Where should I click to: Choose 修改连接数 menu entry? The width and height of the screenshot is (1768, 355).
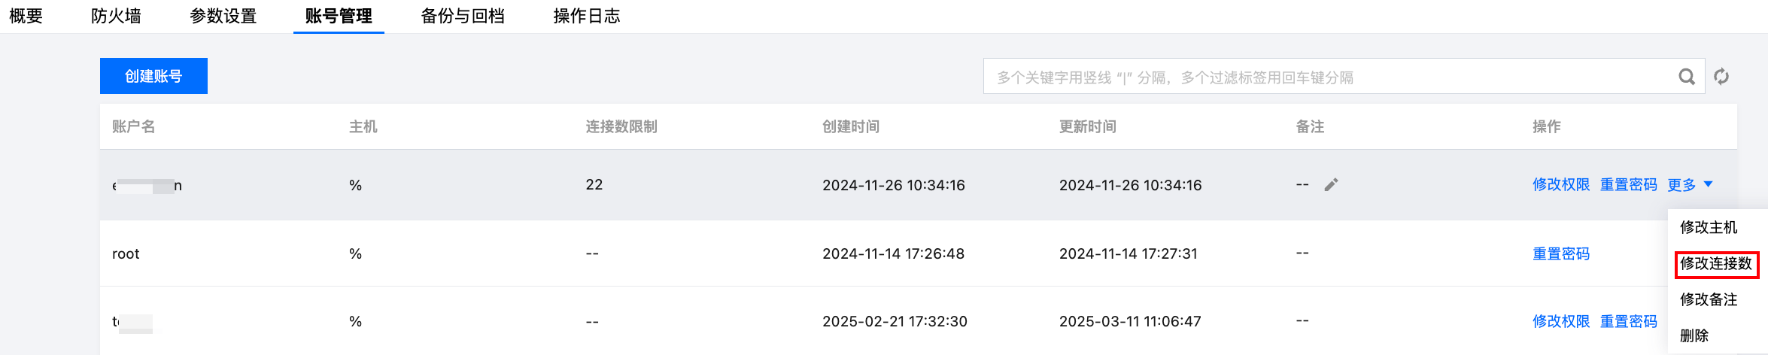(x=1716, y=264)
